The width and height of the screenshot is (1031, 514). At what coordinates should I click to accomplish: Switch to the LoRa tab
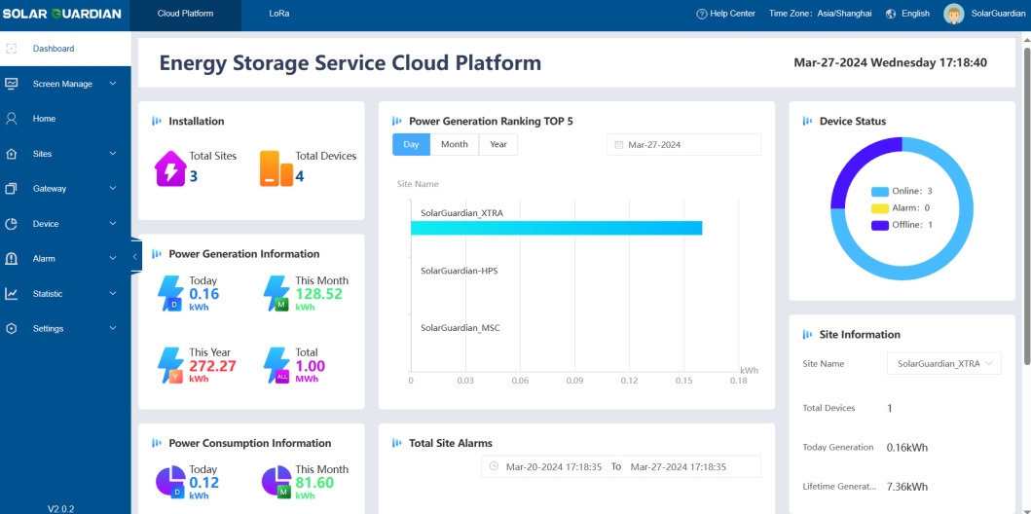pyautogui.click(x=279, y=14)
